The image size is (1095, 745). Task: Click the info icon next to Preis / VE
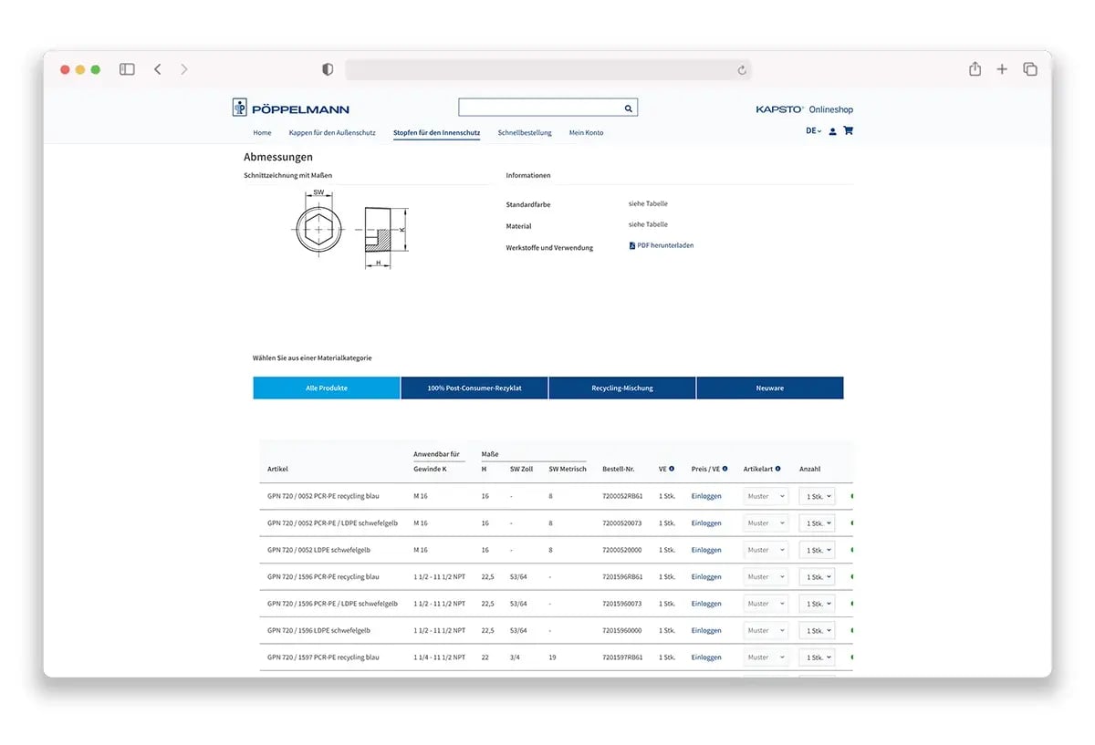click(725, 469)
